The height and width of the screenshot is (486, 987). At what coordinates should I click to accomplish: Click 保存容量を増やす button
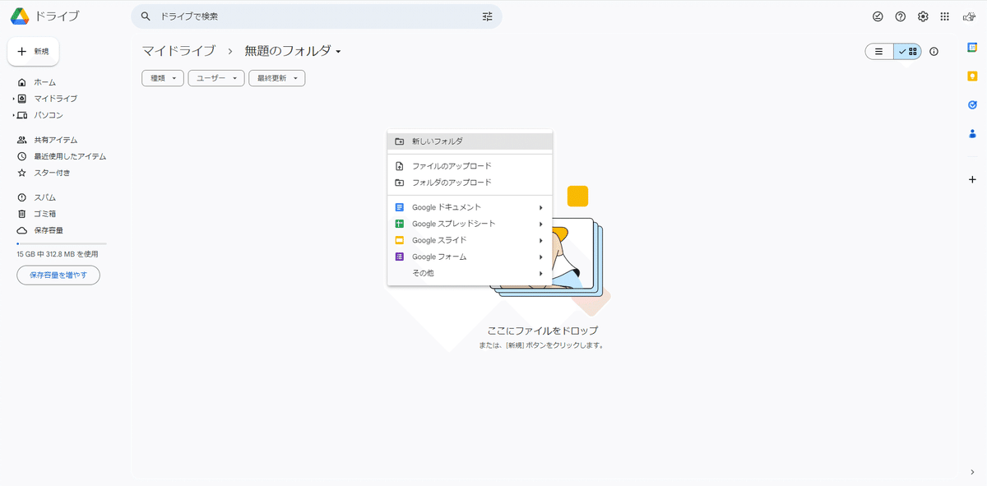(58, 275)
